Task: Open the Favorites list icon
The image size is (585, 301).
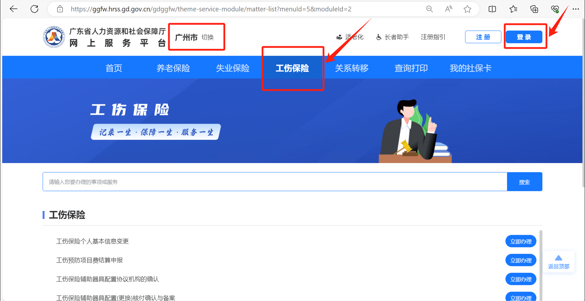Action: pyautogui.click(x=513, y=9)
